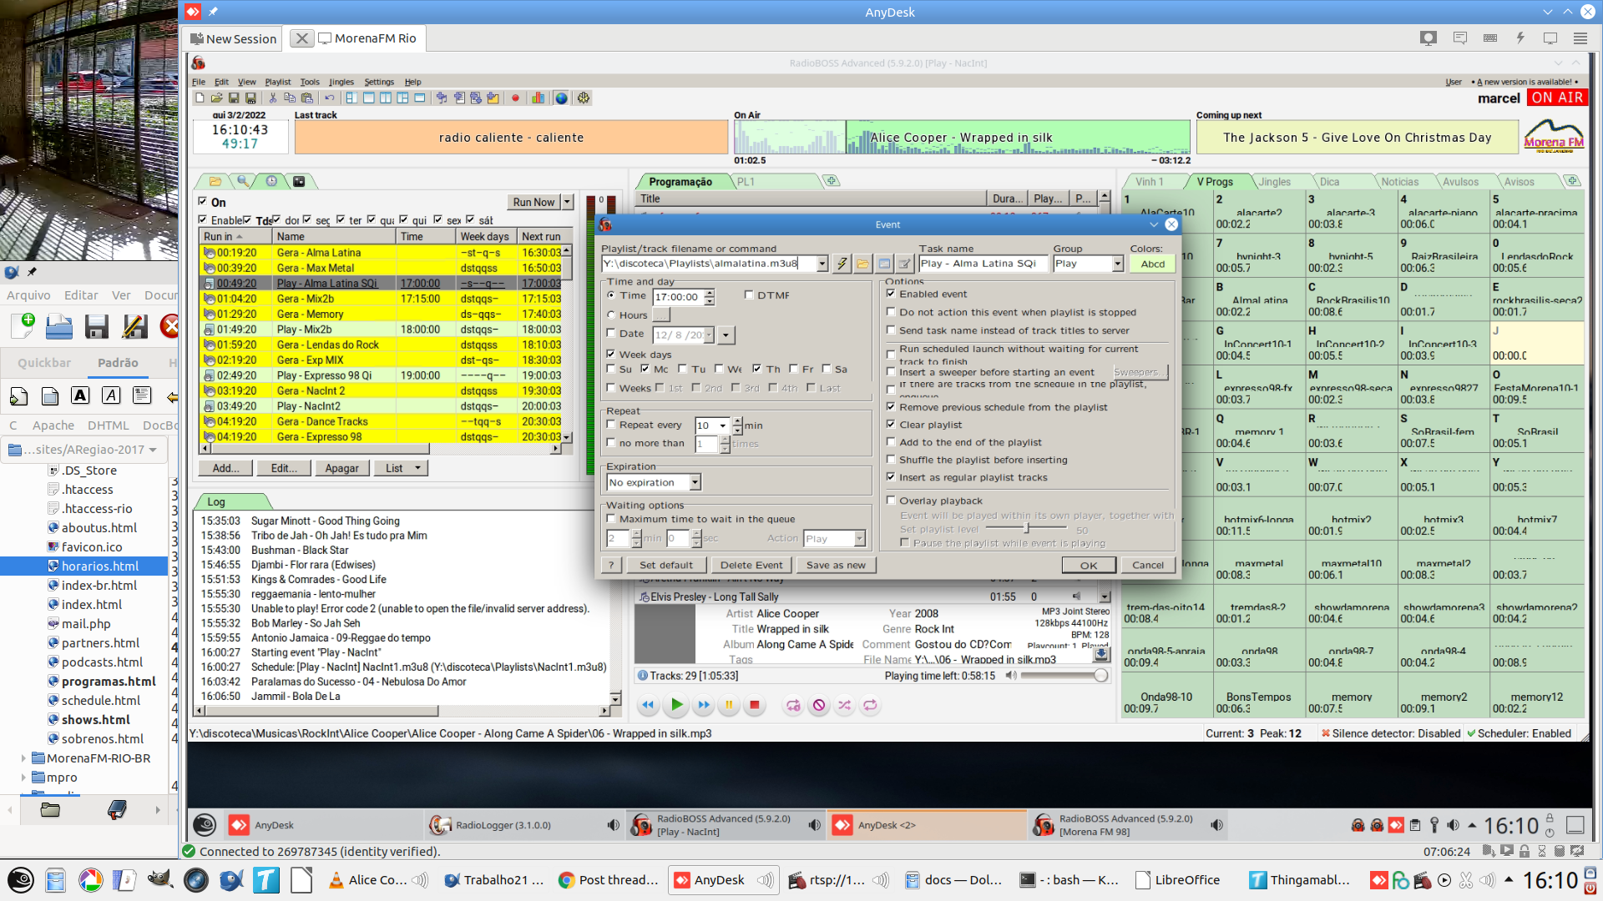Click the new playlist page icon
The height and width of the screenshot is (901, 1603).
(200, 98)
